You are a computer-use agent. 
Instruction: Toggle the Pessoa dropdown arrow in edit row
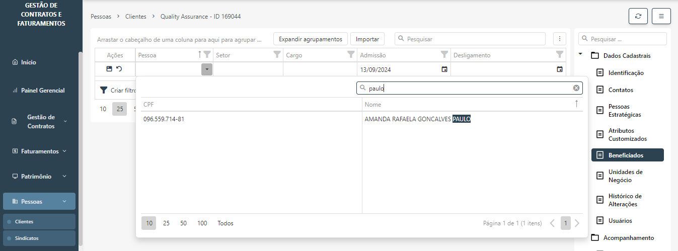click(206, 69)
